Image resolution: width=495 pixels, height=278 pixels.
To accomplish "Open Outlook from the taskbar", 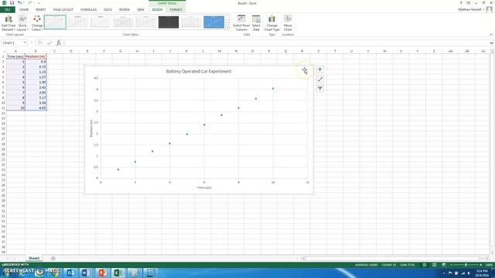I will point(70,273).
